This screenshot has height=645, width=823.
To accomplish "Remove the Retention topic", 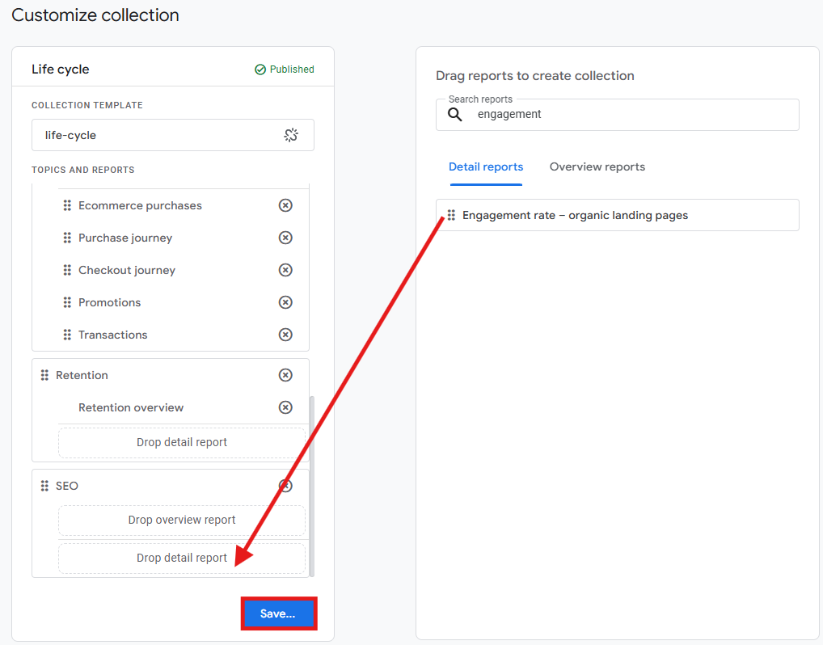I will (285, 375).
